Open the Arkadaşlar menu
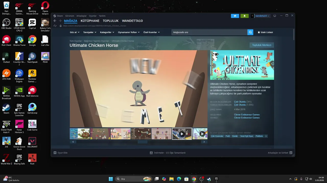 (x=81, y=16)
